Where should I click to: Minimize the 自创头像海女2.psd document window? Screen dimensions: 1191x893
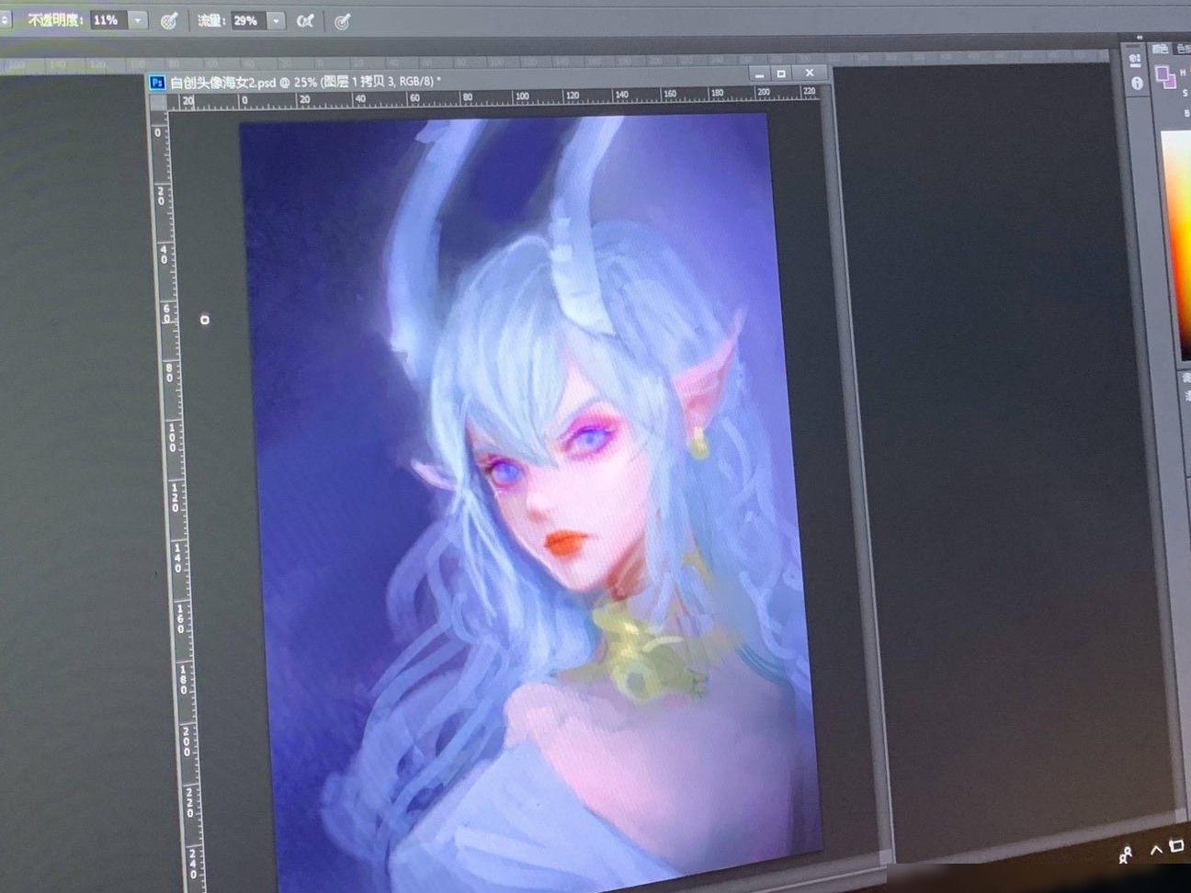(758, 73)
